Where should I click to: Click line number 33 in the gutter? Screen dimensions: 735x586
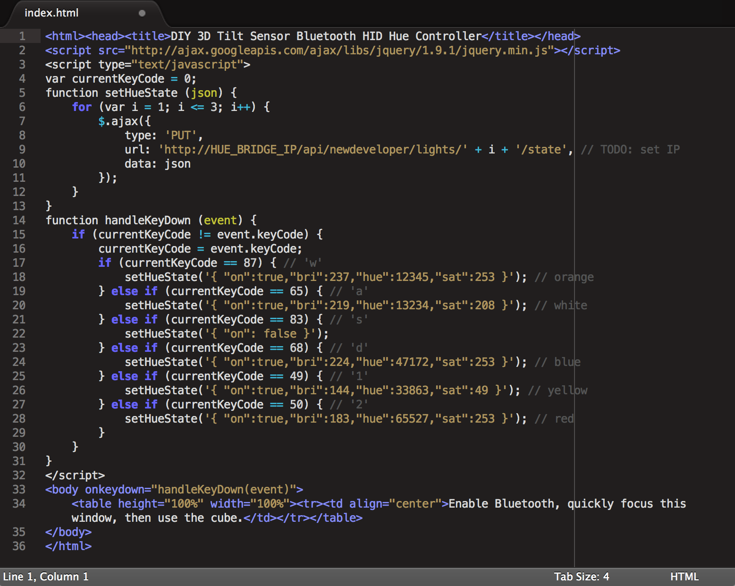(19, 490)
